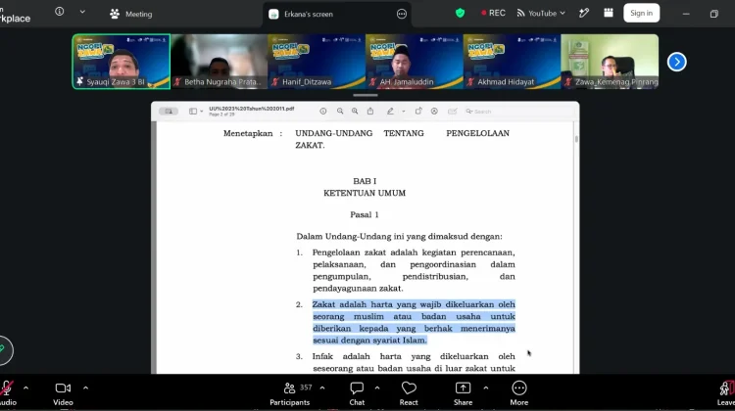Image resolution: width=735 pixels, height=411 pixels.
Task: Click the PDF markup toolbar icon
Action: pyautogui.click(x=434, y=112)
